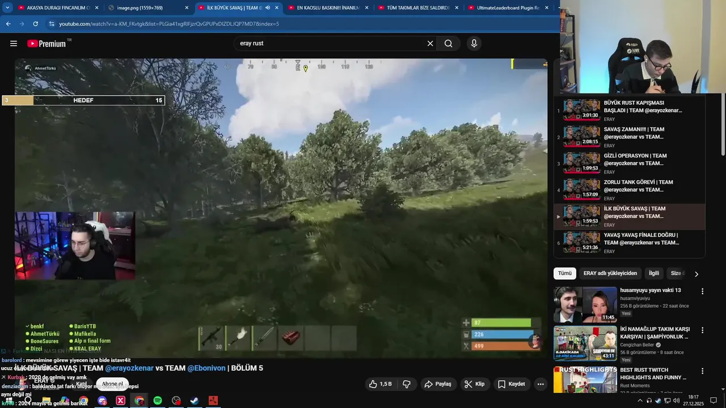This screenshot has height=408, width=726.
Task: Open playlist item ZORLU TANK GÖREVİ
Action: 630,190
